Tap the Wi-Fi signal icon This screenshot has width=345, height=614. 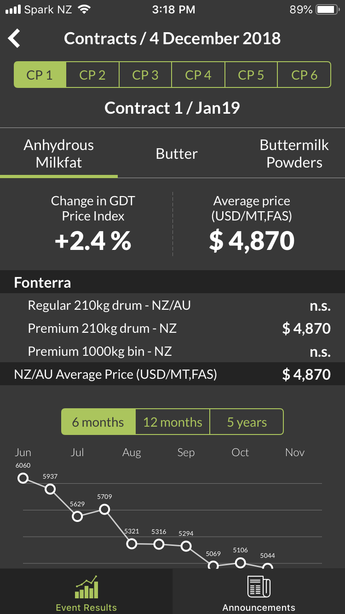point(84,10)
